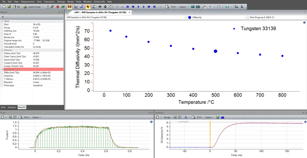Screen dimensions: 307x158
Task: Collapse the Classic section in Results
Action: 2,50
